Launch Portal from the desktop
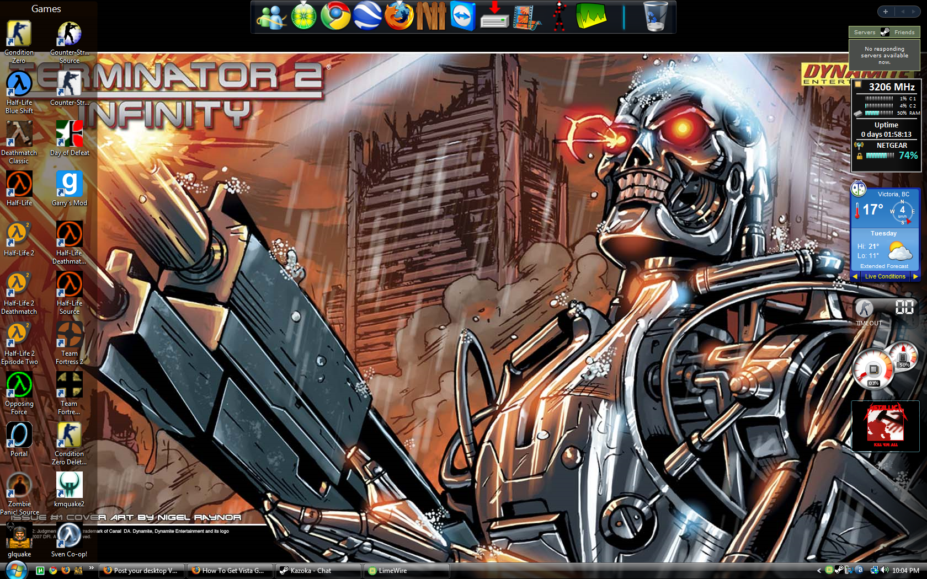Viewport: 927px width, 579px height. pos(19,435)
